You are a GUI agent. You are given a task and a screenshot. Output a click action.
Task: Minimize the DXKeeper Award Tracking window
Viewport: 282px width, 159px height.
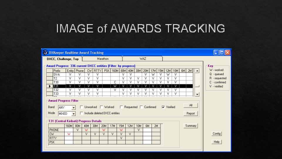(216, 52)
